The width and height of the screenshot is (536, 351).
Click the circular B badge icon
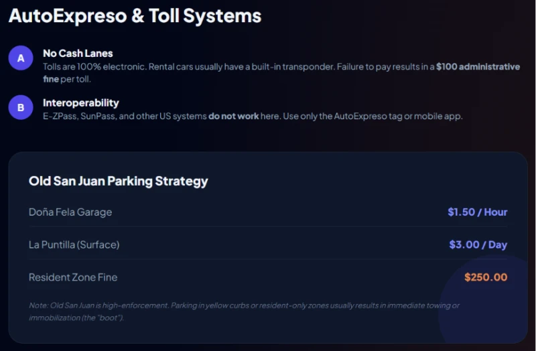click(x=21, y=107)
